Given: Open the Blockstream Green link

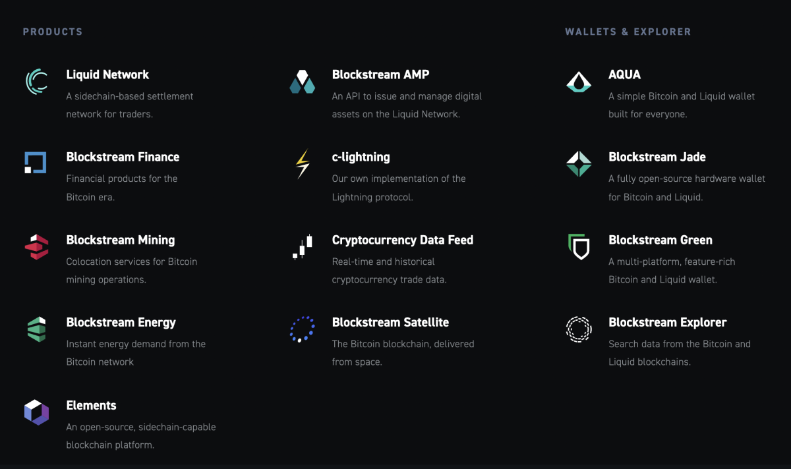Looking at the screenshot, I should click(x=660, y=240).
